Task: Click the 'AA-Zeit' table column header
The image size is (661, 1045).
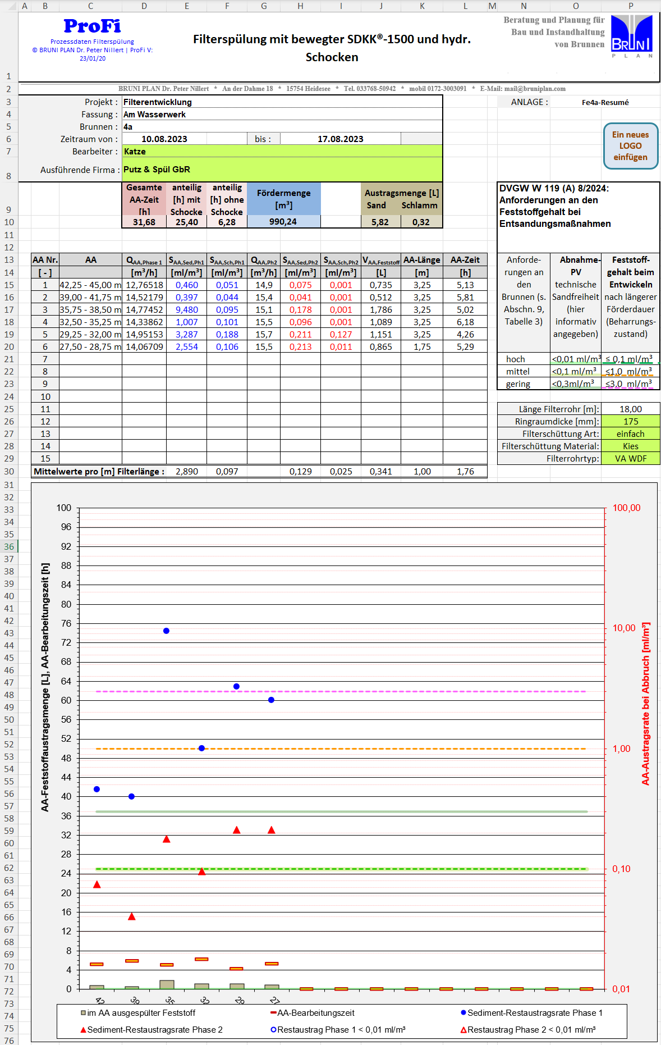Action: pos(465,260)
